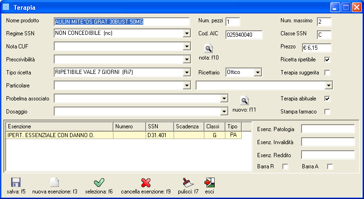Screen dimensions: 364x199
Task: Click the nuova esenzione blank page icon
Action: pyautogui.click(x=55, y=183)
